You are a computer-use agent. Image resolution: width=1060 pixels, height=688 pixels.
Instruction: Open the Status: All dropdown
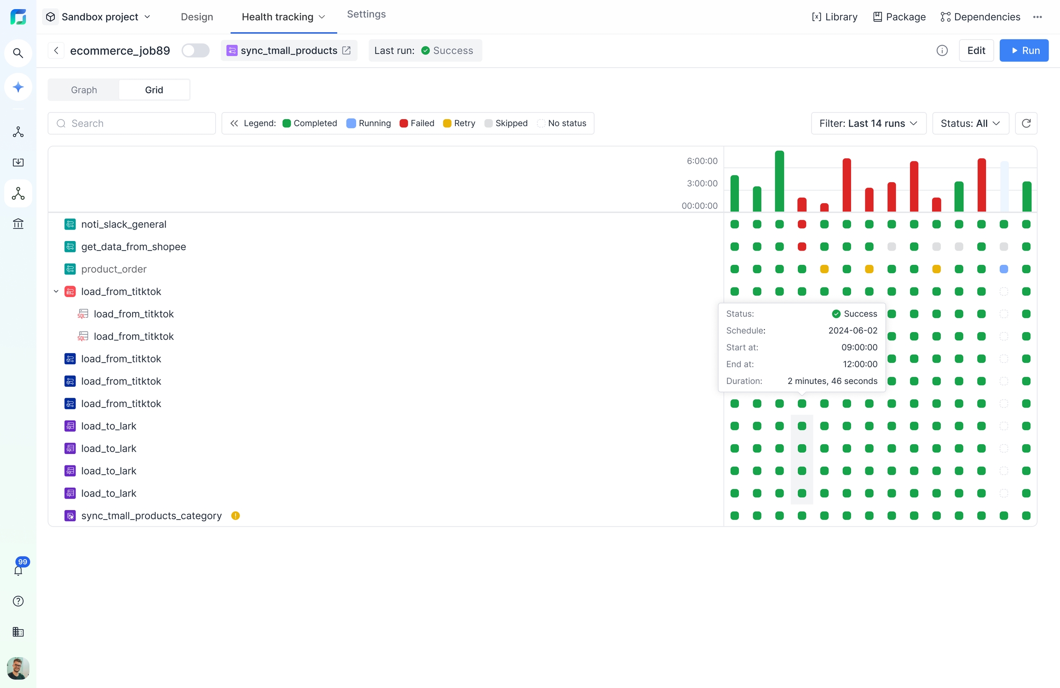coord(970,123)
